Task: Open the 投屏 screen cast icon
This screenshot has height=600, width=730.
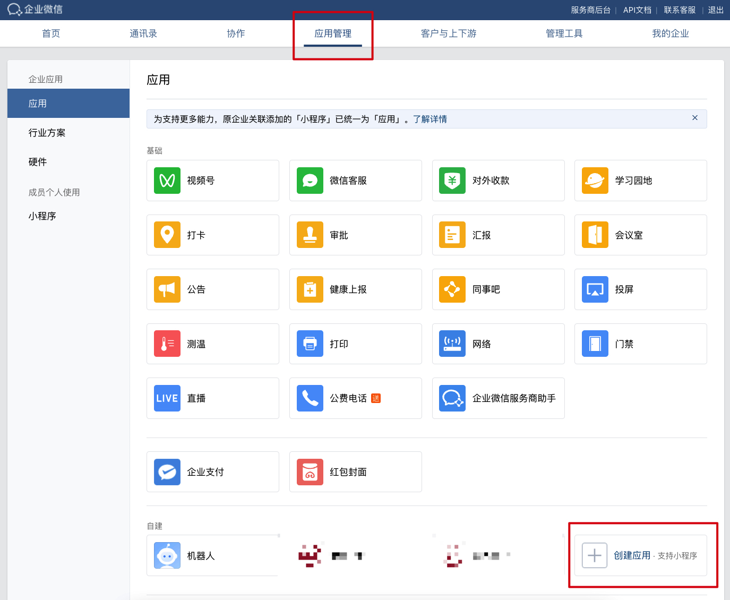Action: point(595,289)
